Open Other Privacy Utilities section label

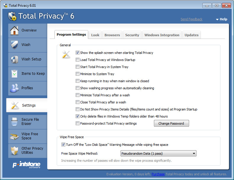(32, 151)
